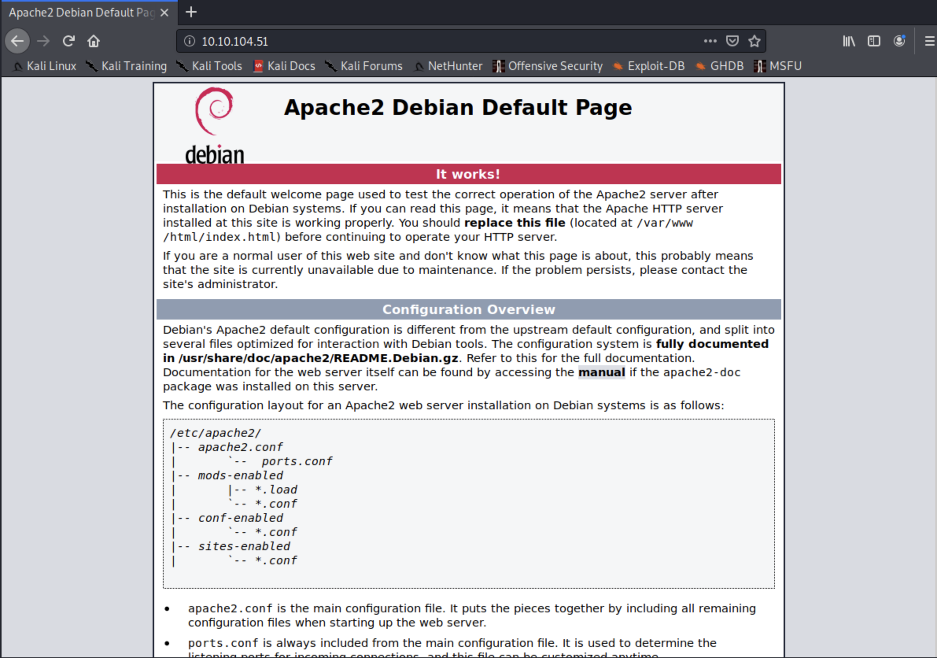Reload the current page
Image resolution: width=937 pixels, height=658 pixels.
point(68,41)
